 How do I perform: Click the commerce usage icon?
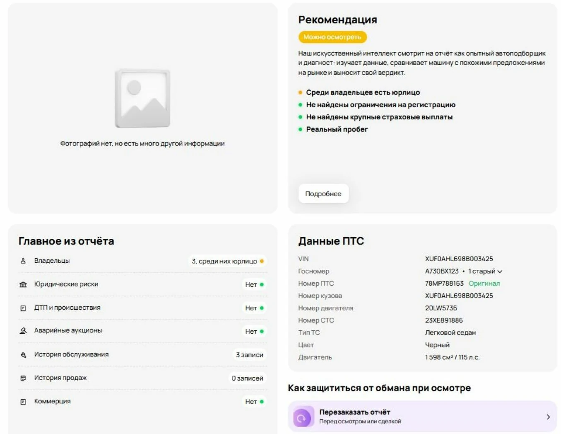pyautogui.click(x=23, y=402)
